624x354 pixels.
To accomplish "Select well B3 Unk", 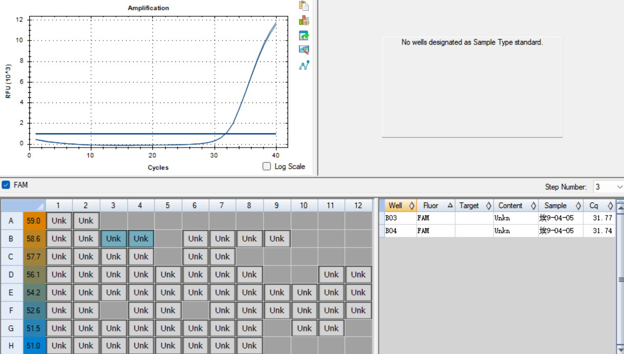I will pos(113,239).
